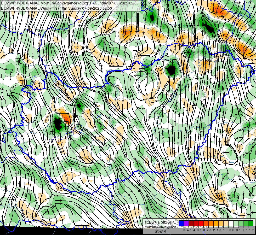This screenshot has width=256, height=235.
Task: Click the '-2.5' legend scale value
Action: 209,230
